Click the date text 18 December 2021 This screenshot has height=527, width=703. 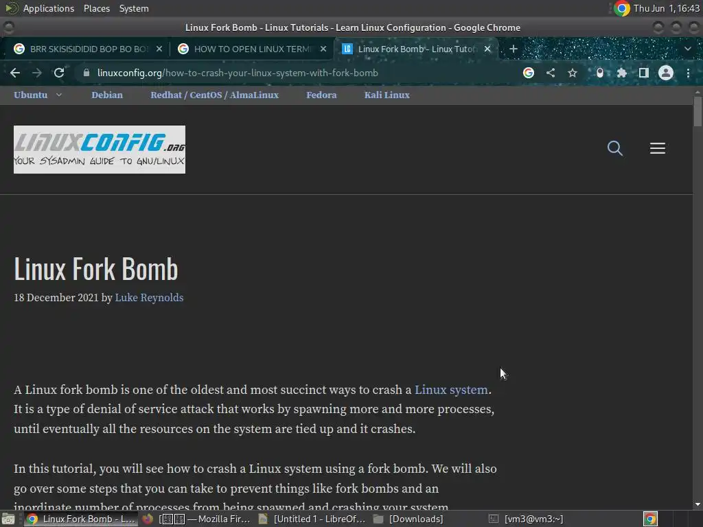pos(56,298)
